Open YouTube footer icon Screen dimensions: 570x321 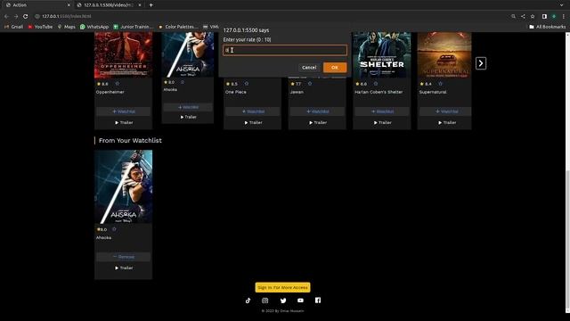(x=300, y=300)
